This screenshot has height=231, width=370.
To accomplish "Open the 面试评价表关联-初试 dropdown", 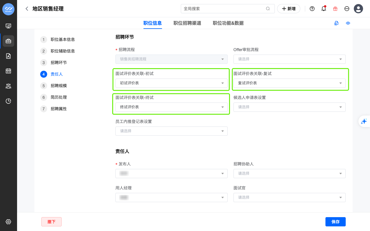I will 171,83.
